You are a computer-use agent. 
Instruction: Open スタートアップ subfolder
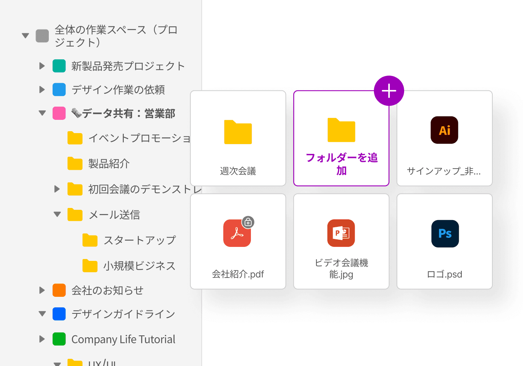pos(140,240)
